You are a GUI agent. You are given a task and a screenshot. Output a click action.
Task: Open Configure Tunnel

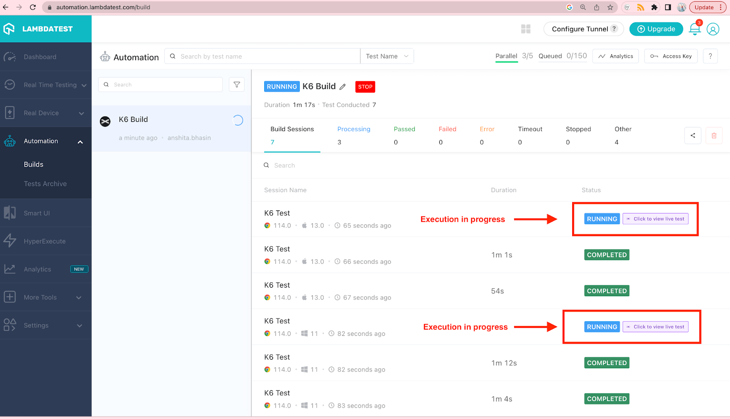pyautogui.click(x=579, y=29)
